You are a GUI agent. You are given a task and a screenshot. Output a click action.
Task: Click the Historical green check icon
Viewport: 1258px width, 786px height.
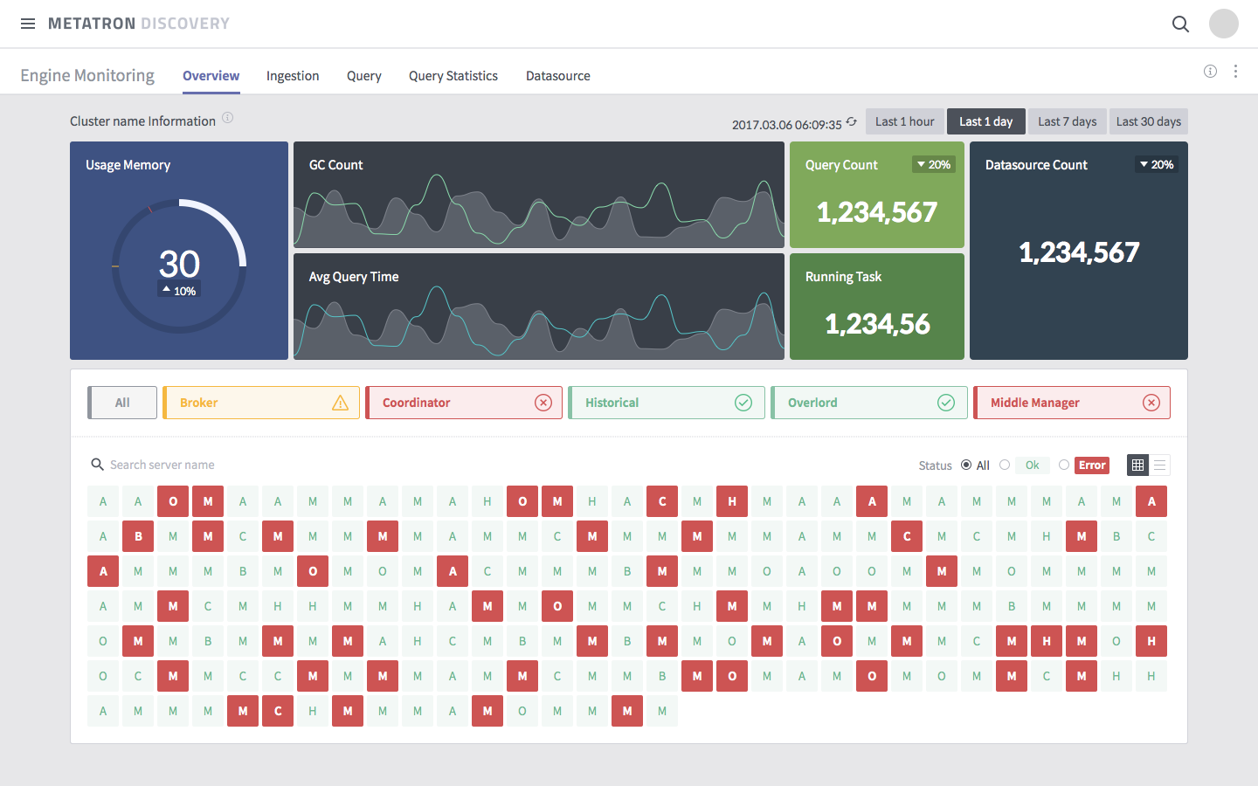[x=743, y=403]
